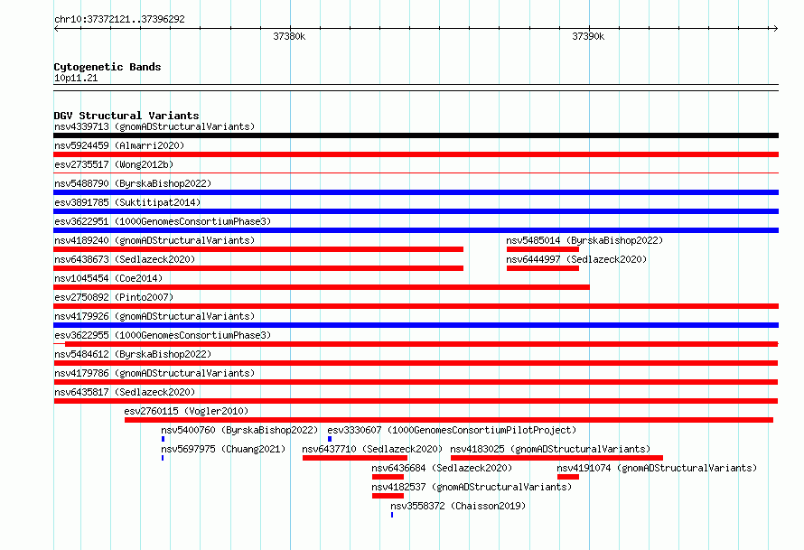Click nsv5400760 (ByrskaBishop2022) label

point(239,430)
